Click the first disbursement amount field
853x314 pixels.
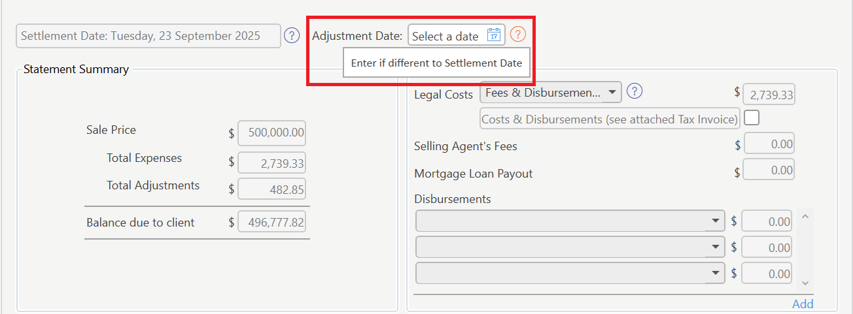[766, 221]
